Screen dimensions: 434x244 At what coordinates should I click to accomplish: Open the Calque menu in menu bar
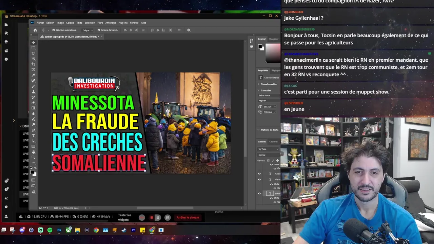70,23
